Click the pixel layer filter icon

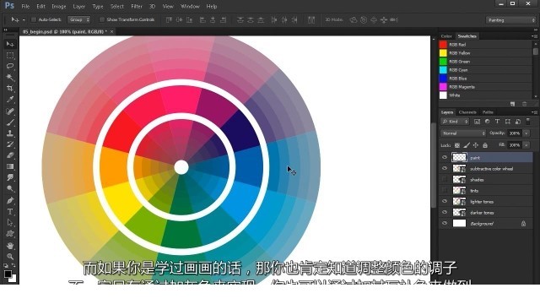(477, 122)
